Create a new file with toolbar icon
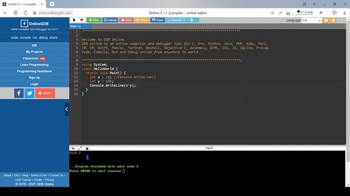 coord(74,20)
